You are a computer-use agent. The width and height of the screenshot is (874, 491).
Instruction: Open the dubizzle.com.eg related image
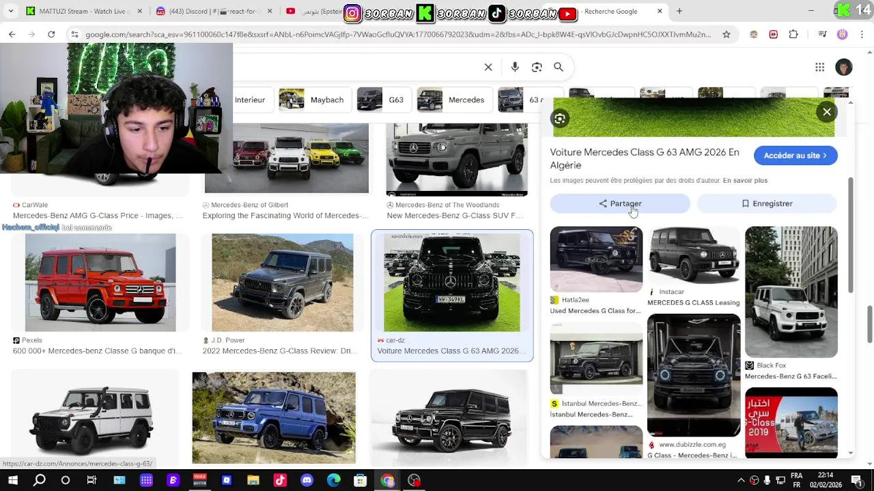coord(694,375)
